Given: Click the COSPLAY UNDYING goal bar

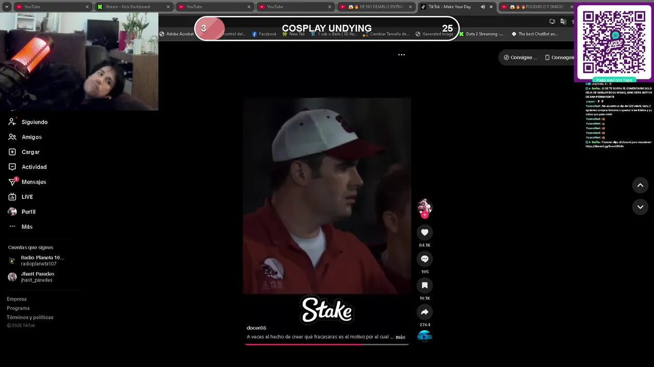Looking at the screenshot, I should (x=327, y=29).
